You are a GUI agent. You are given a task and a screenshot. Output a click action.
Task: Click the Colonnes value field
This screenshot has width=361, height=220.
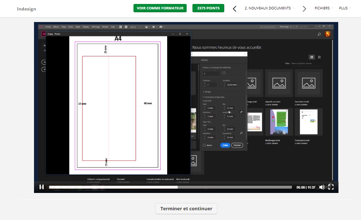coord(212,85)
